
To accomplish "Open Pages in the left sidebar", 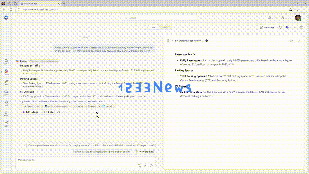I will click(6, 113).
